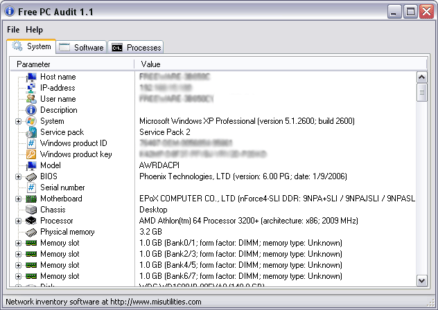Click the 'Service Pack 2' value
Viewport: 438px width, 310px height.
coord(165,132)
